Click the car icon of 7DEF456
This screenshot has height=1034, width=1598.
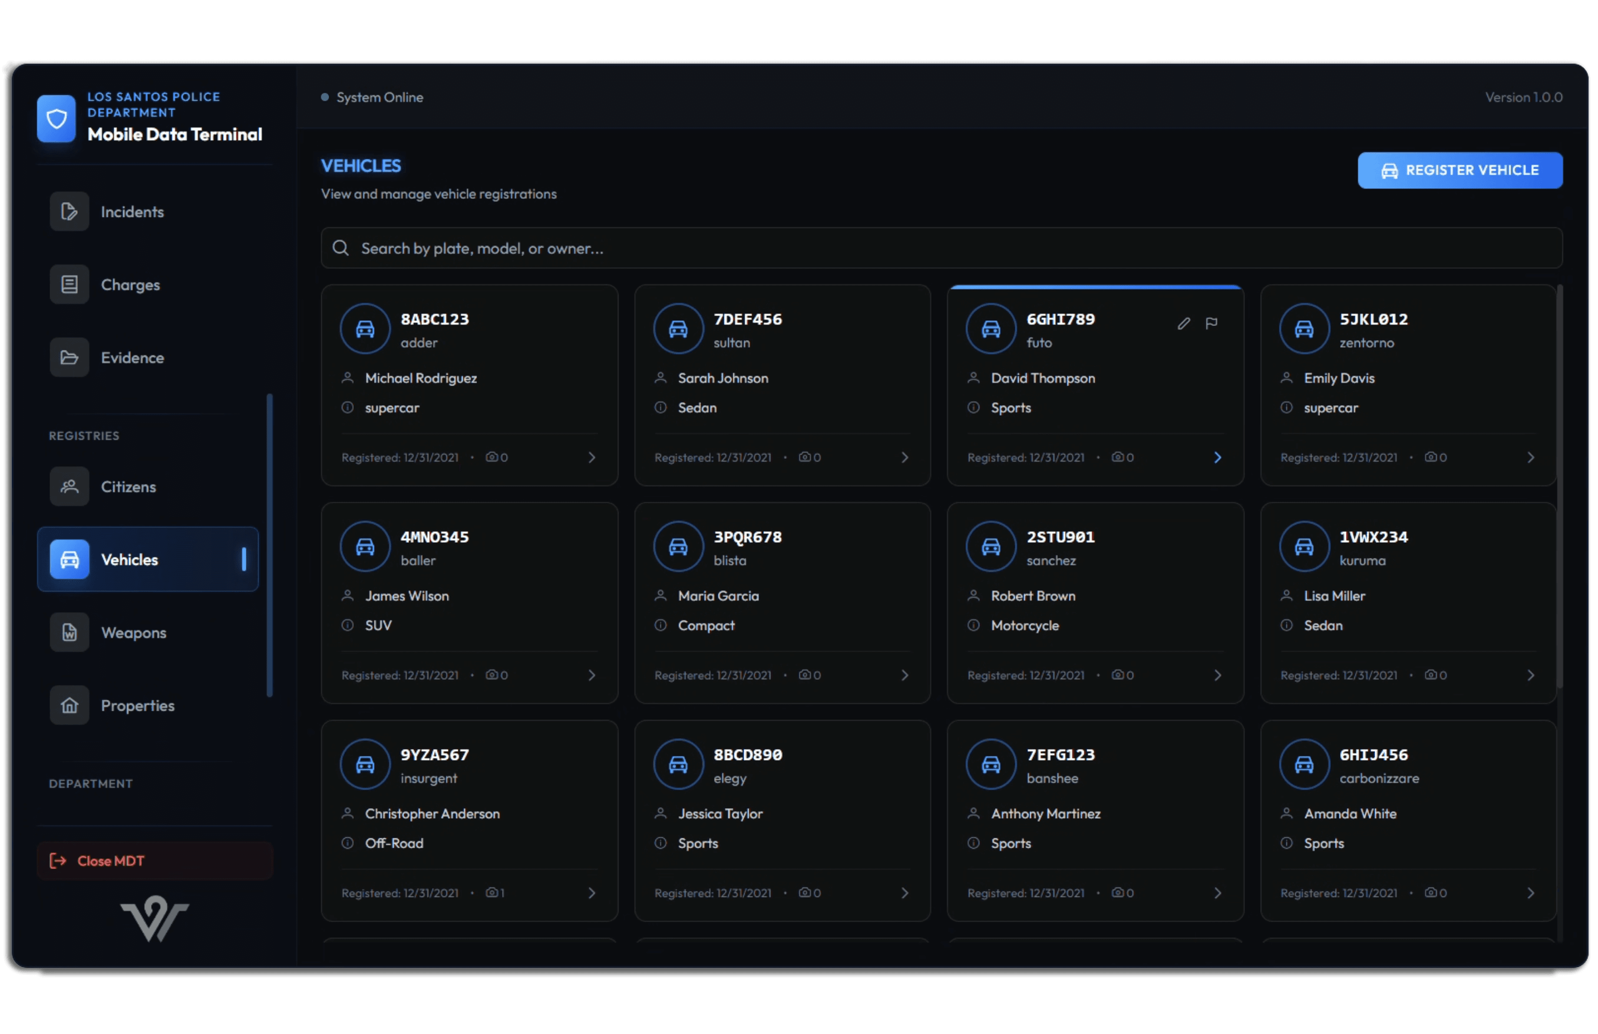[x=678, y=329]
